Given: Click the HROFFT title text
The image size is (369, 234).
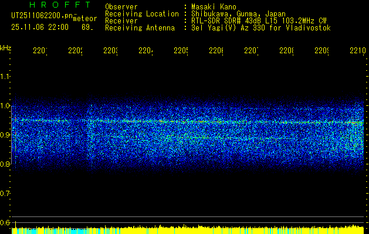Looking at the screenshot, I should pos(60,5).
